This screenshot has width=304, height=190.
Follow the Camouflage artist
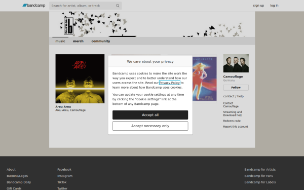tap(236, 88)
